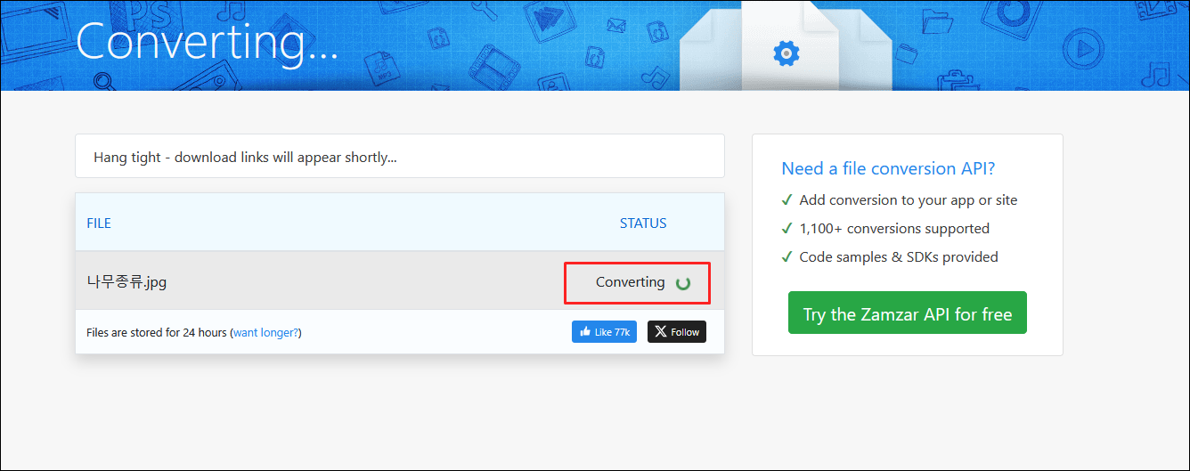Click the gear icon in the header
Screen dimensions: 1190x471
tap(787, 53)
